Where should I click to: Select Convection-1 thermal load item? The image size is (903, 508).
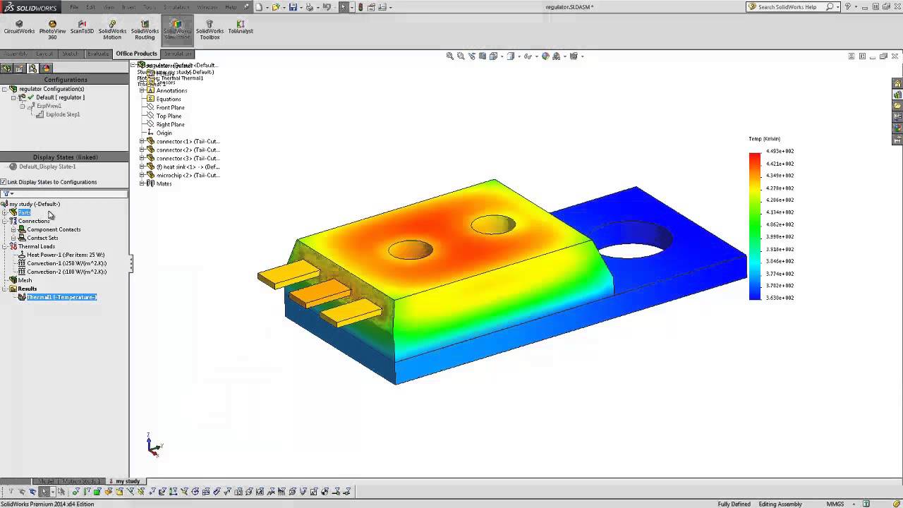click(x=66, y=263)
